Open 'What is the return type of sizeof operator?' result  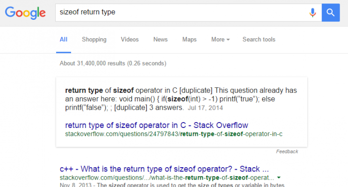(x=164, y=169)
